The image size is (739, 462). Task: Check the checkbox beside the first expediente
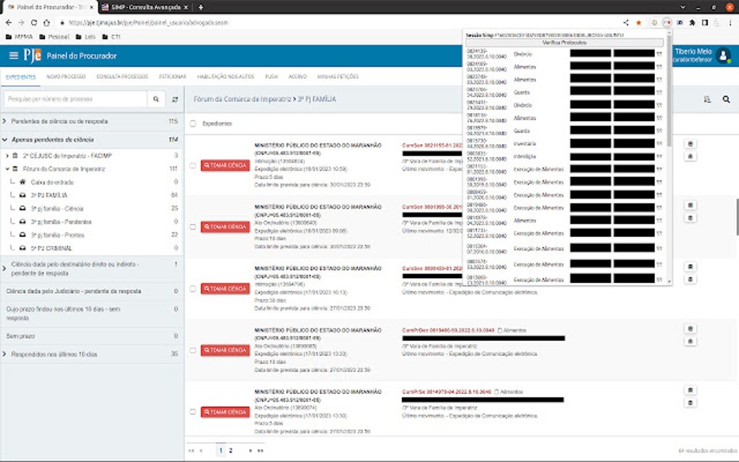pos(191,165)
